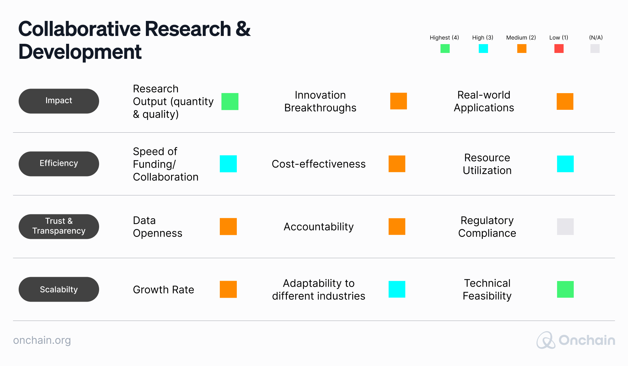Select the Impact category pill

click(x=59, y=101)
